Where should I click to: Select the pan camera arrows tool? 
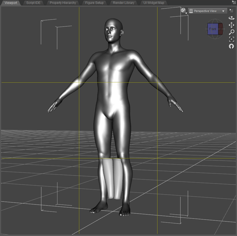tap(232, 25)
